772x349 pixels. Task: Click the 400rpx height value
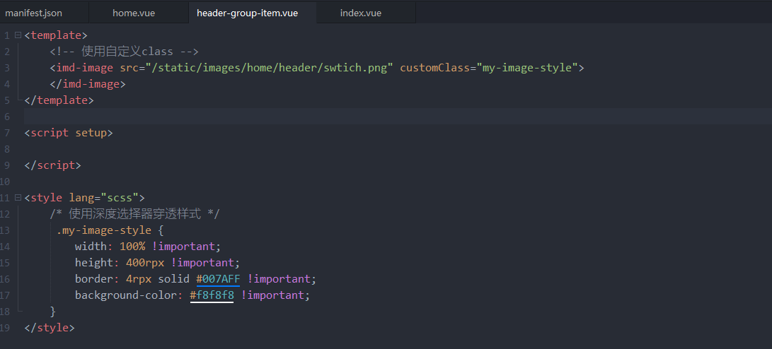click(150, 263)
